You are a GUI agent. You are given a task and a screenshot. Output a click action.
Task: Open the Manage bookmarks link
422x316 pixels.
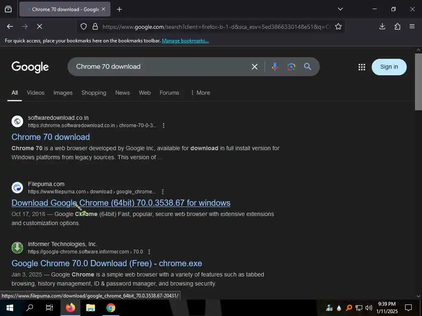coord(185,41)
